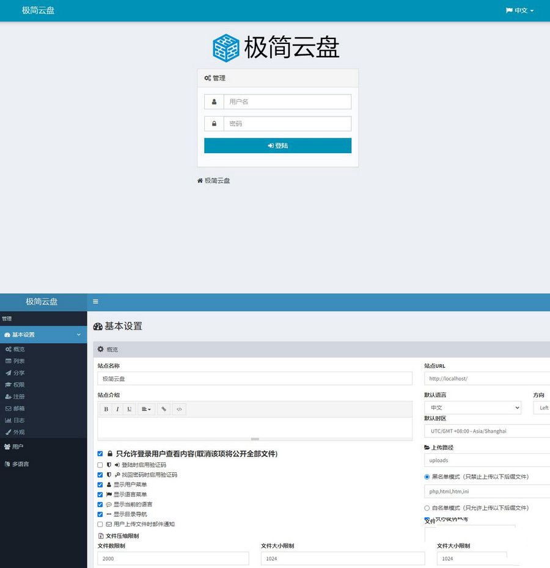550x568 pixels.
Task: Click the 用户名 username input field
Action: [x=287, y=101]
